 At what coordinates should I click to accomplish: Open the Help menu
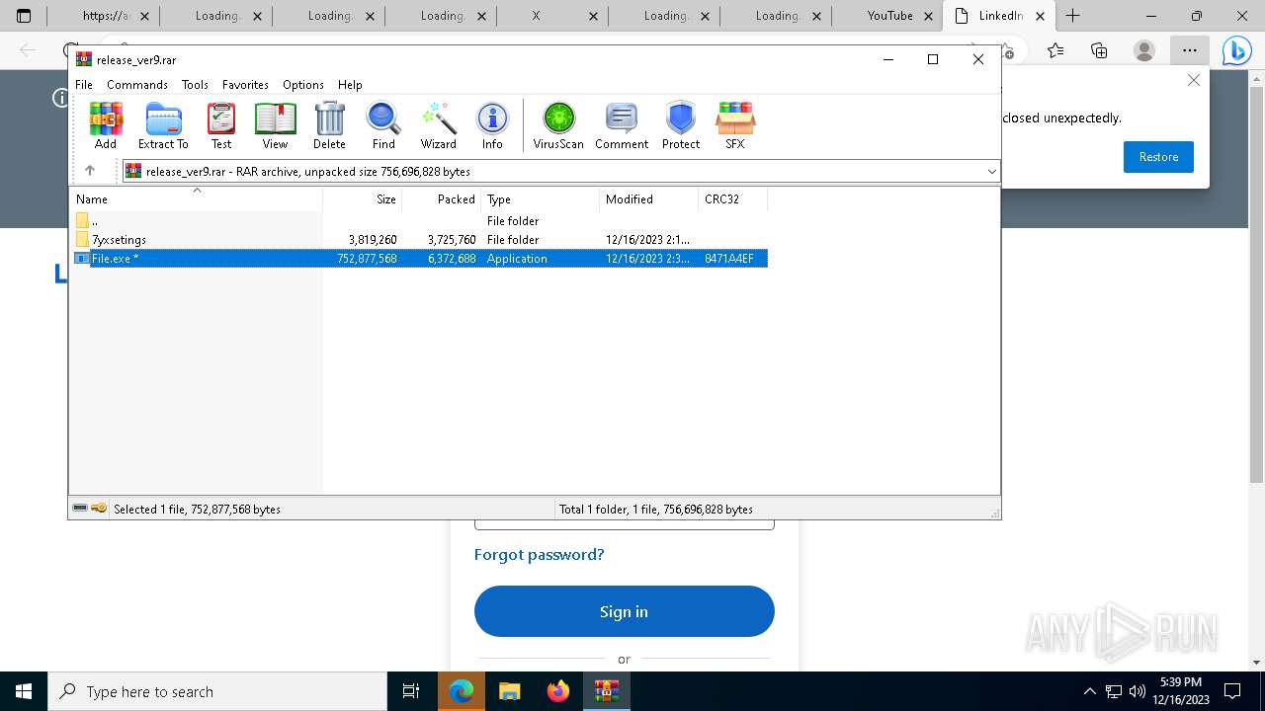[350, 85]
